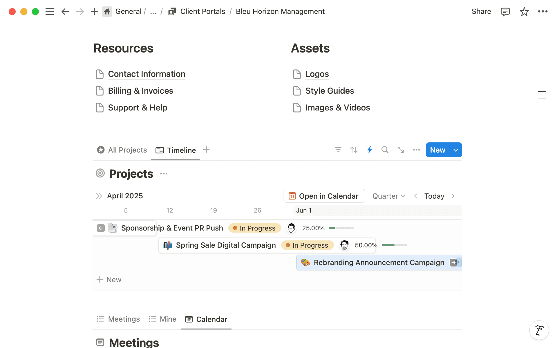Add a project with the New row
The height and width of the screenshot is (348, 557).
click(109, 279)
